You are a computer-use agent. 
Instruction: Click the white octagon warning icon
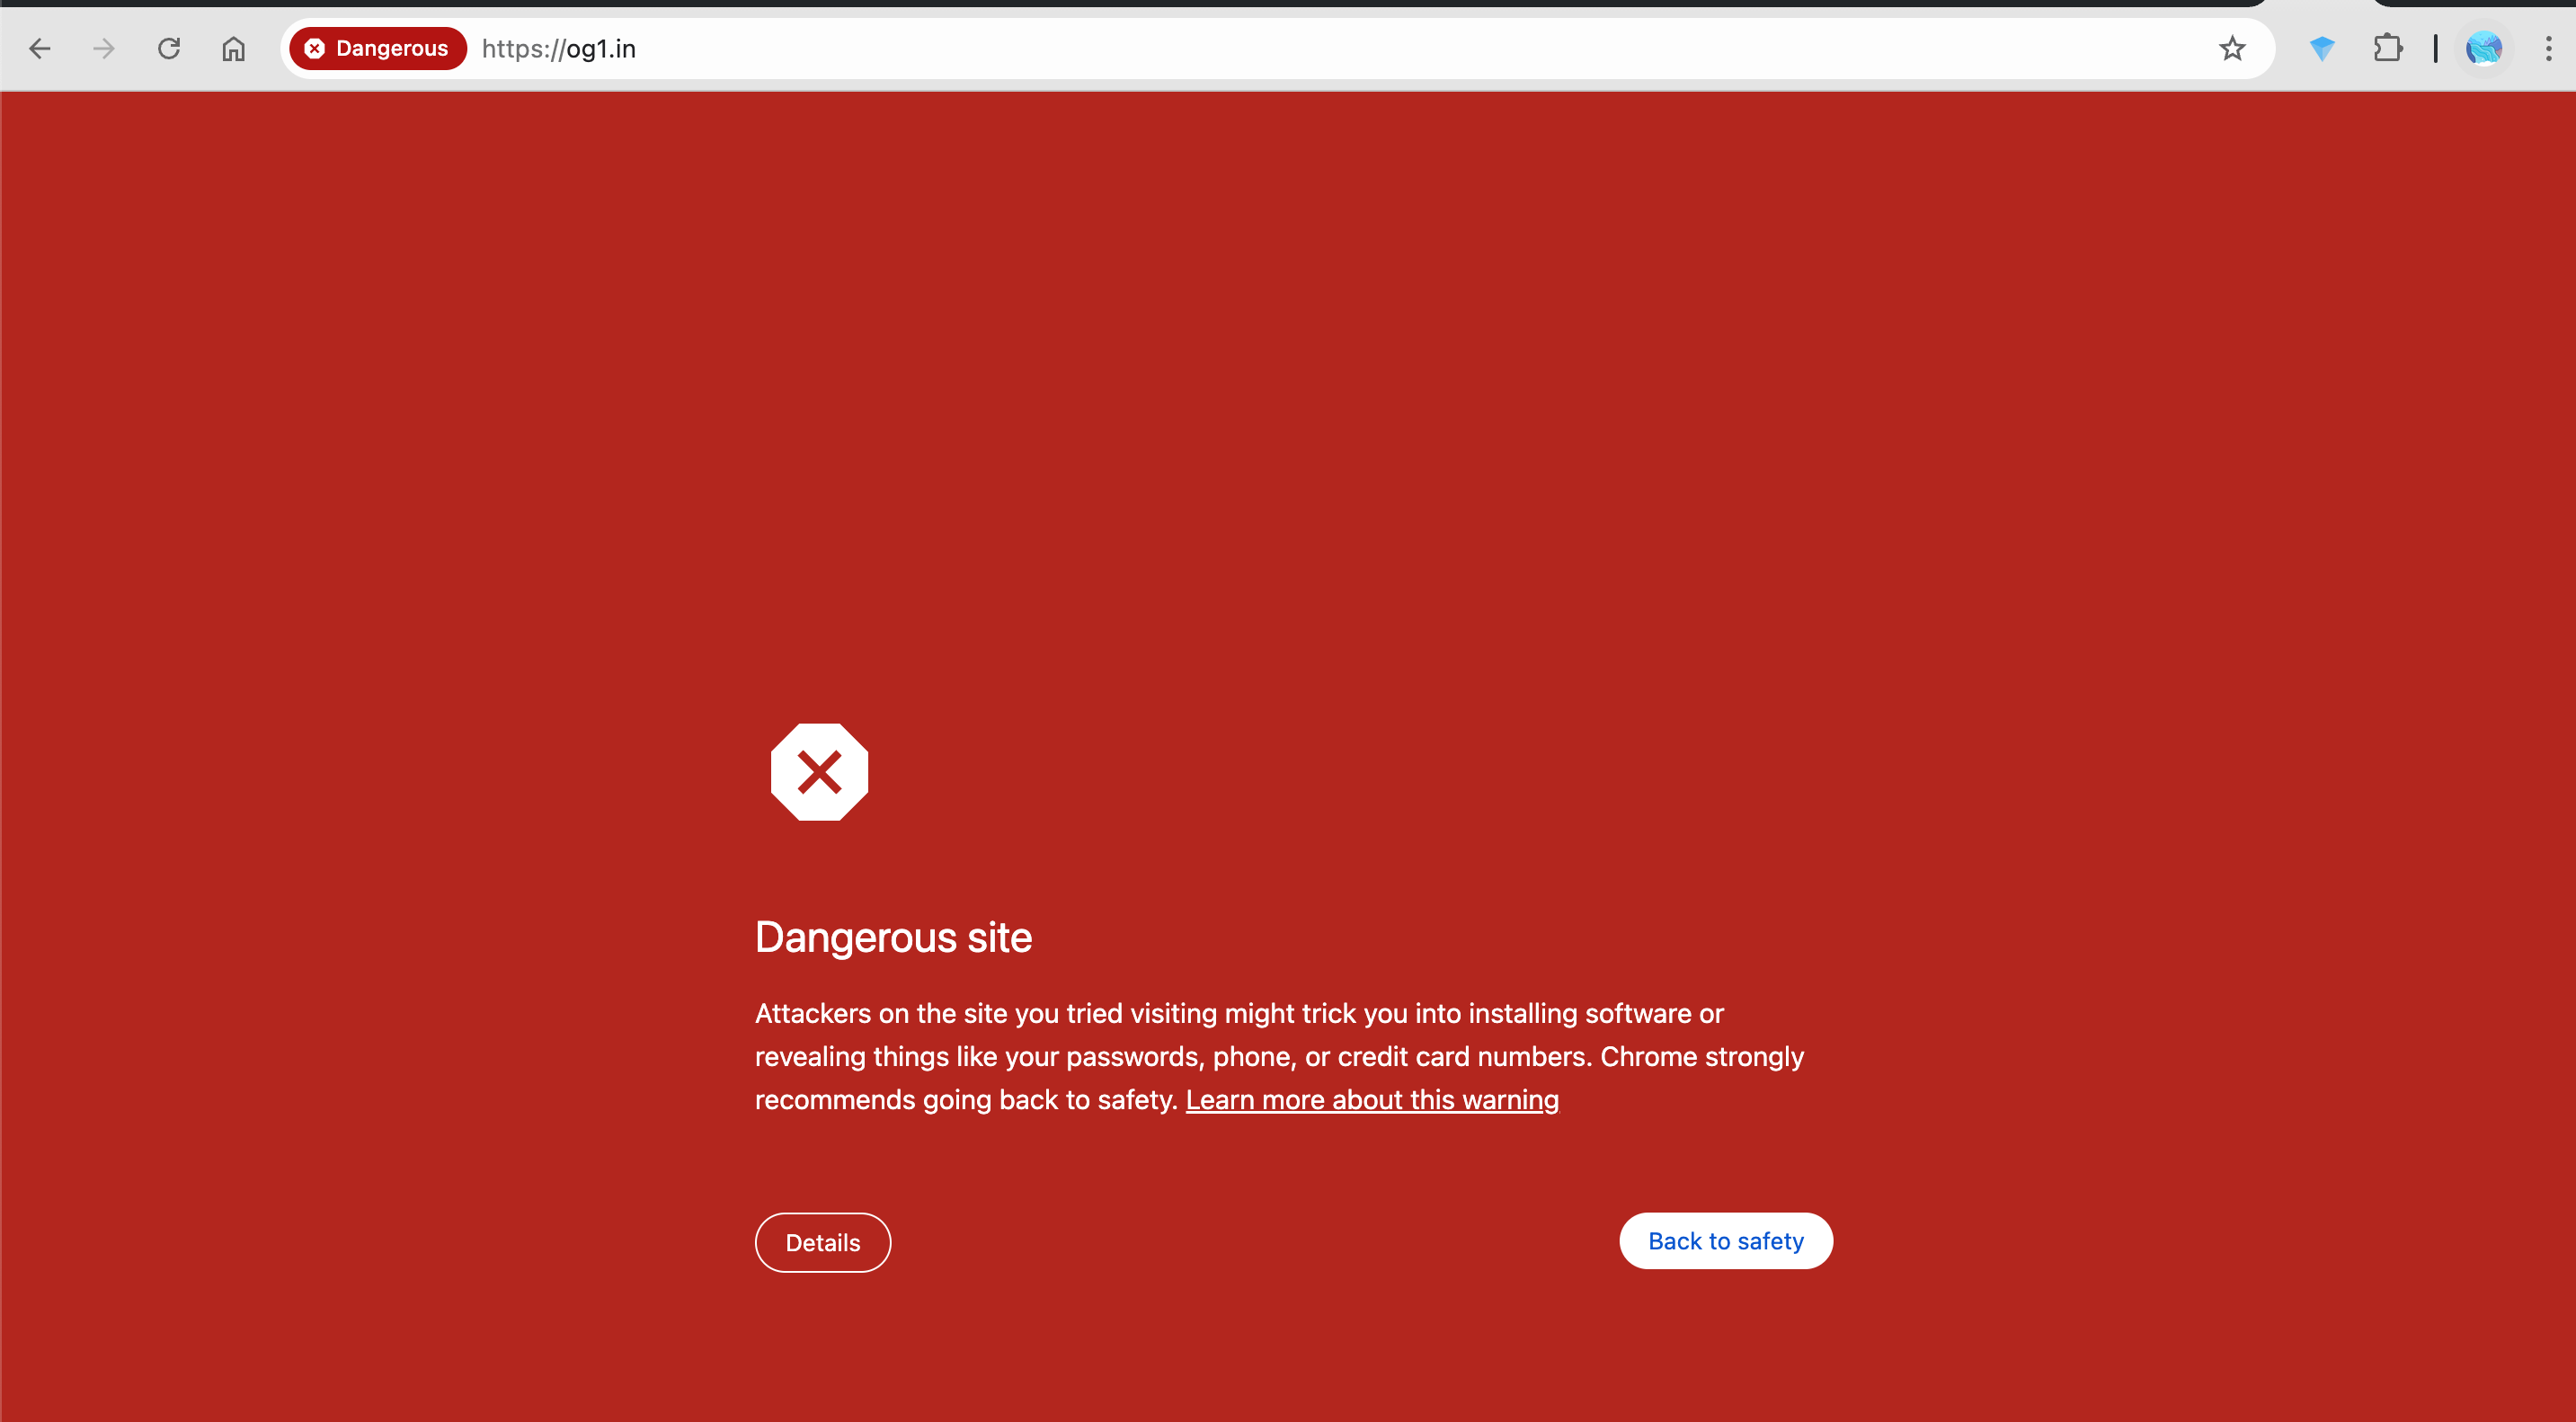click(x=819, y=772)
